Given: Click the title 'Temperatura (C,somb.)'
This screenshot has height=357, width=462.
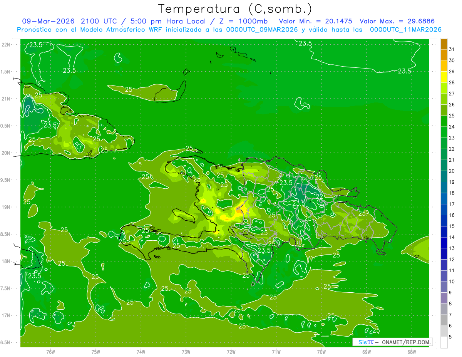Looking at the screenshot, I should 235,9.
